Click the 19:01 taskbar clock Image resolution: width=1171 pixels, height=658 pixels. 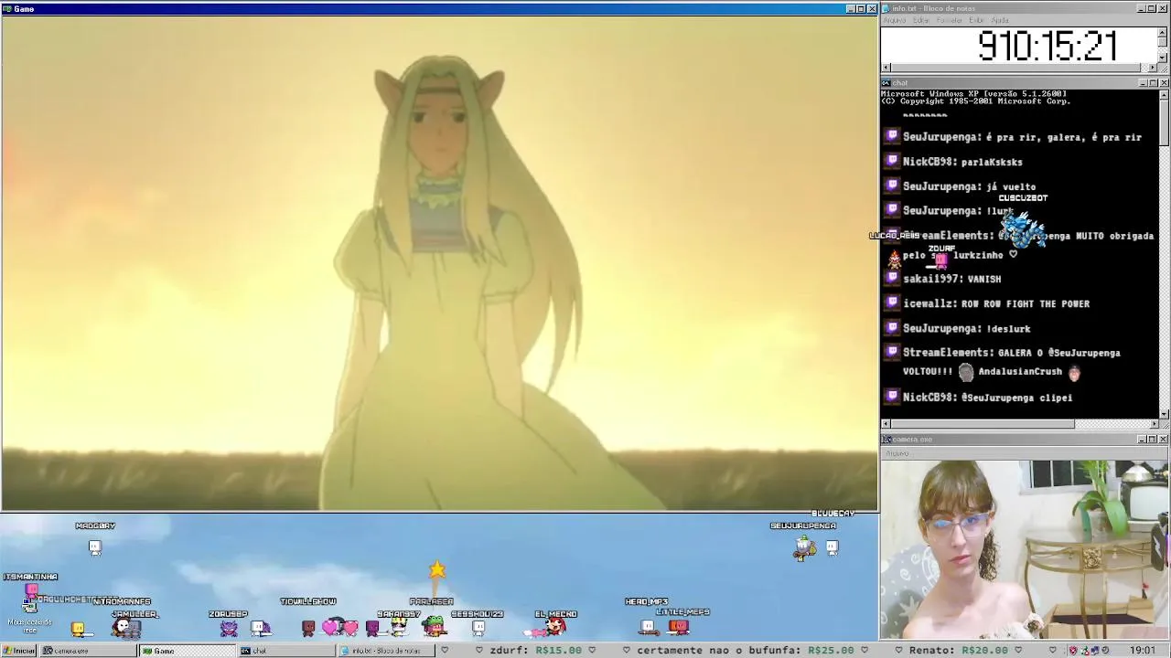pos(1142,651)
